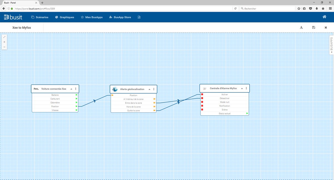Collapse the Voiture connectée Xee node
Screen dimensions: 334x180
click(71, 89)
